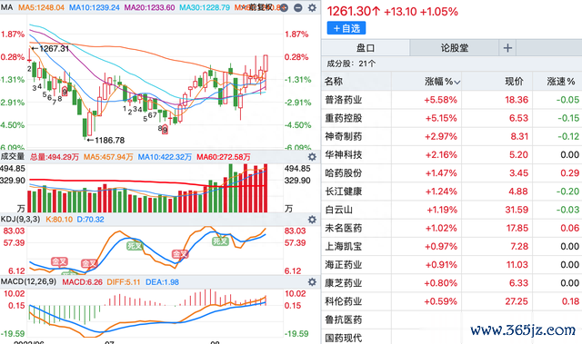This screenshot has height=344, width=582.
Task: Open KDJ indicator settings gear
Action: click(x=312, y=220)
